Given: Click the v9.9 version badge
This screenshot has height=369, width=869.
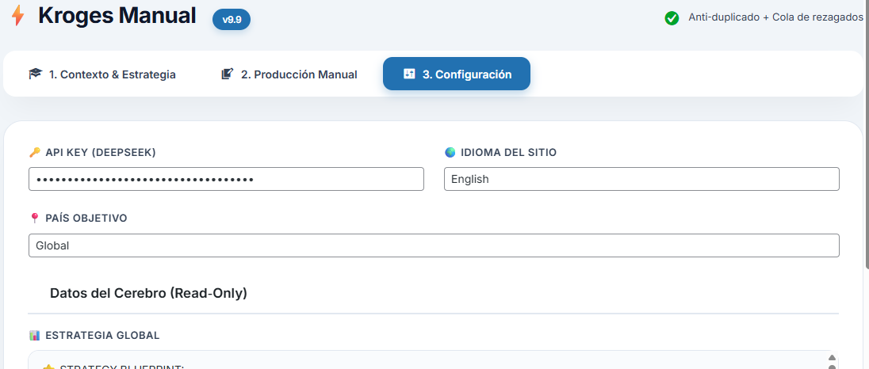Looking at the screenshot, I should click(x=232, y=20).
